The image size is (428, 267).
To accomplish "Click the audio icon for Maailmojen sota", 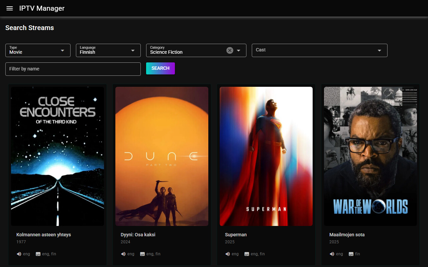I will click(x=332, y=254).
